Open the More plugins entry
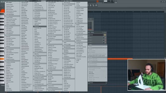Viewport: 166px width, 93px height. [9, 2]
